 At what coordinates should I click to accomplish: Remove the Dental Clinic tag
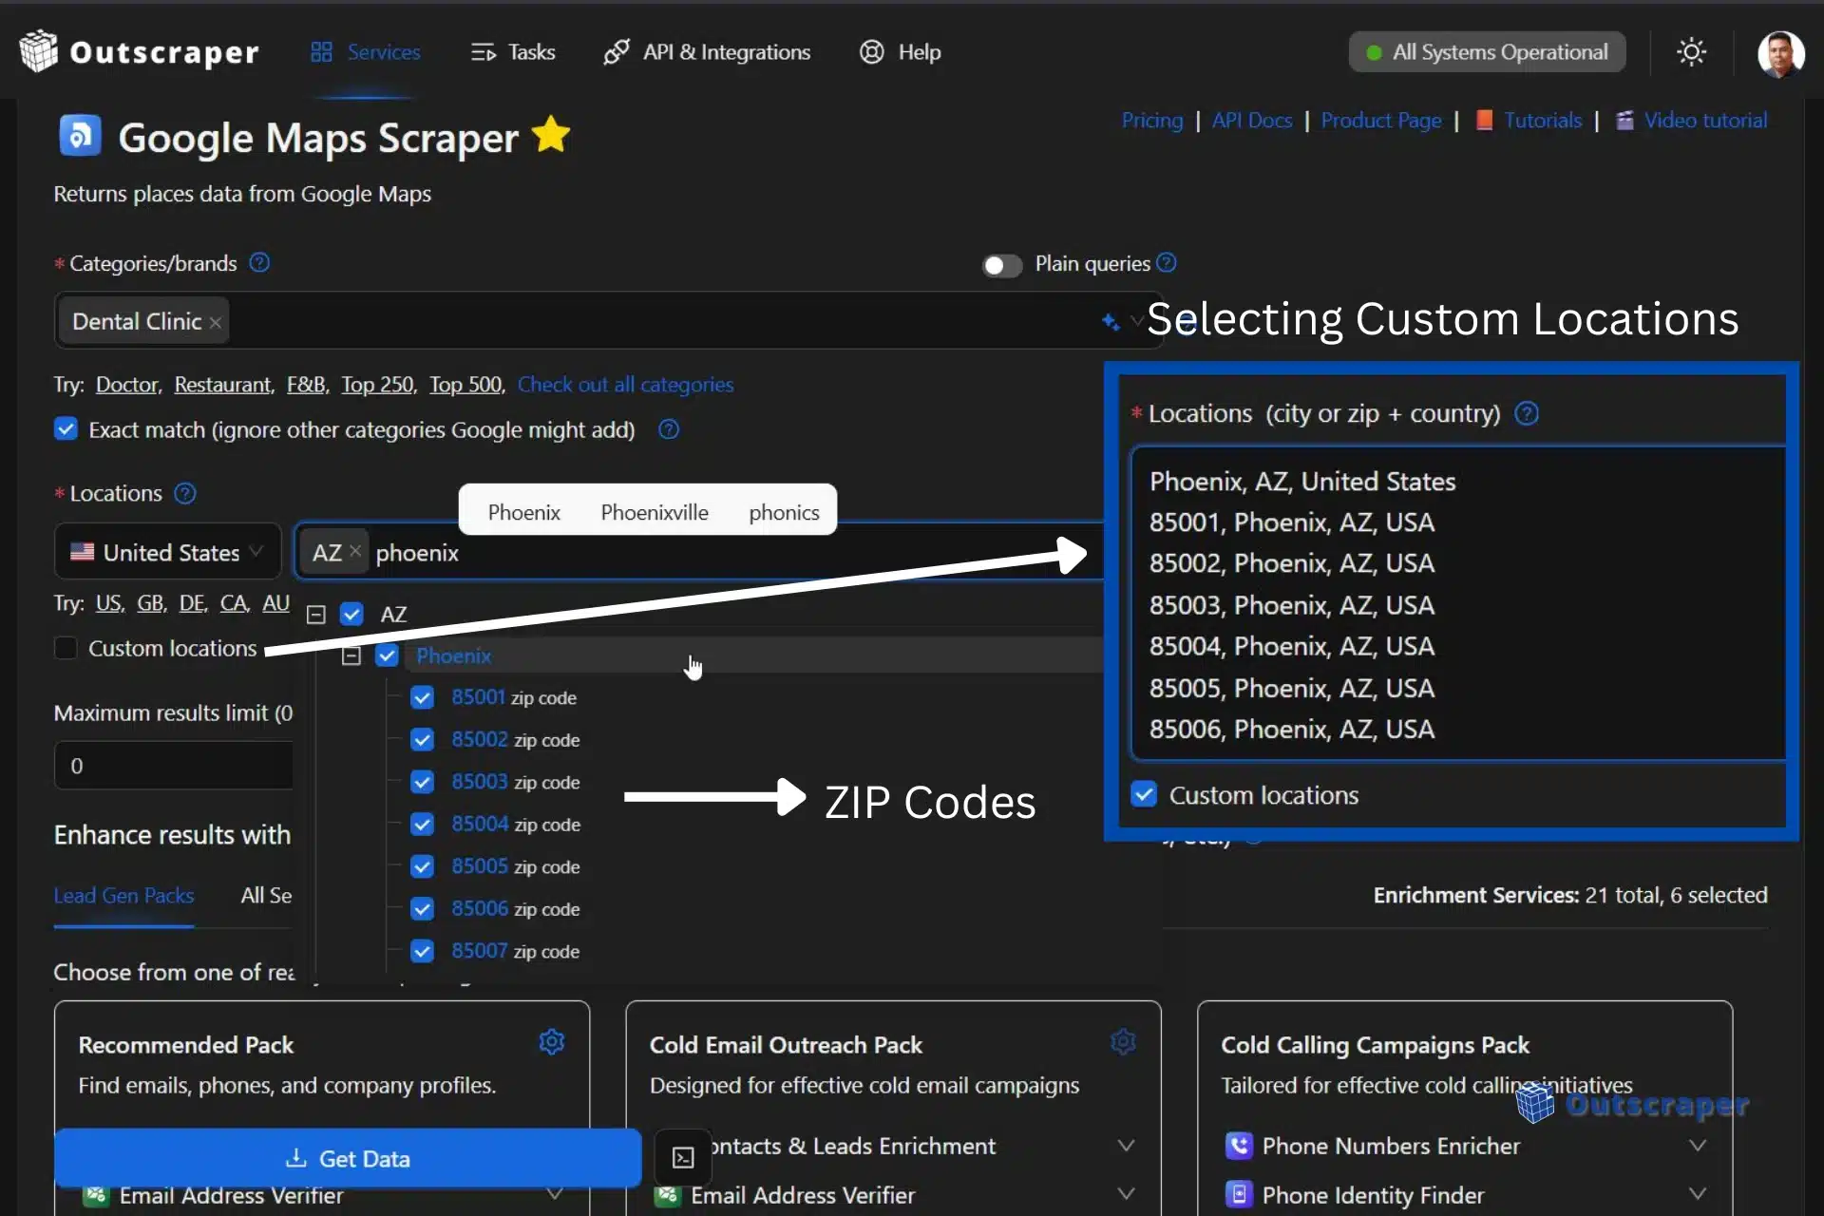tap(216, 323)
